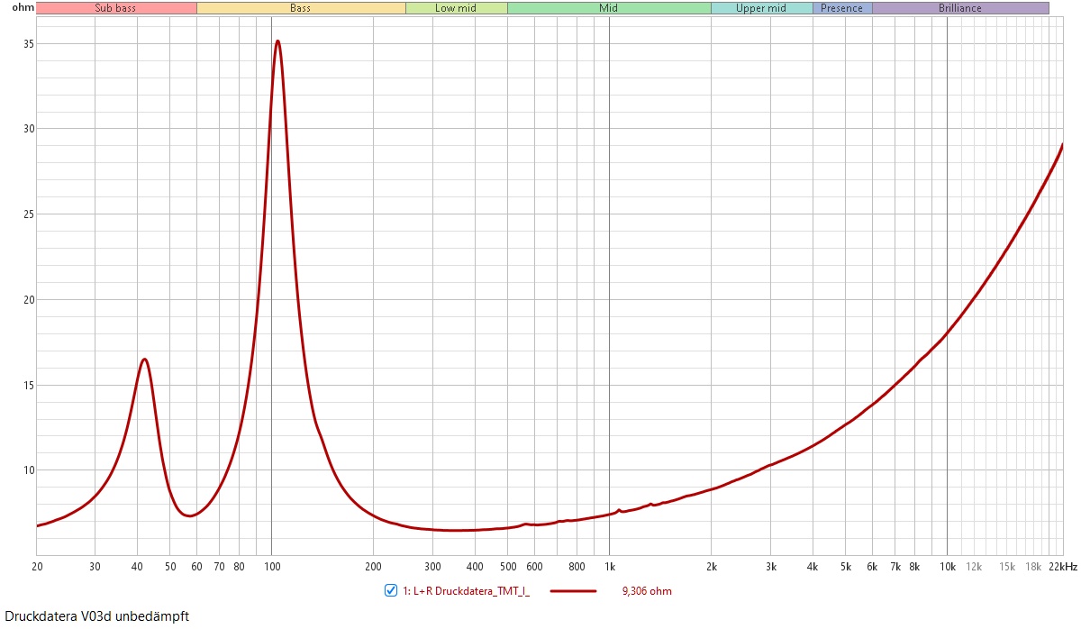Click the Brilliance band label

(960, 8)
